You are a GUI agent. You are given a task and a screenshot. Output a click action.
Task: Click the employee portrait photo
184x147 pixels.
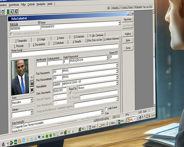(20, 77)
